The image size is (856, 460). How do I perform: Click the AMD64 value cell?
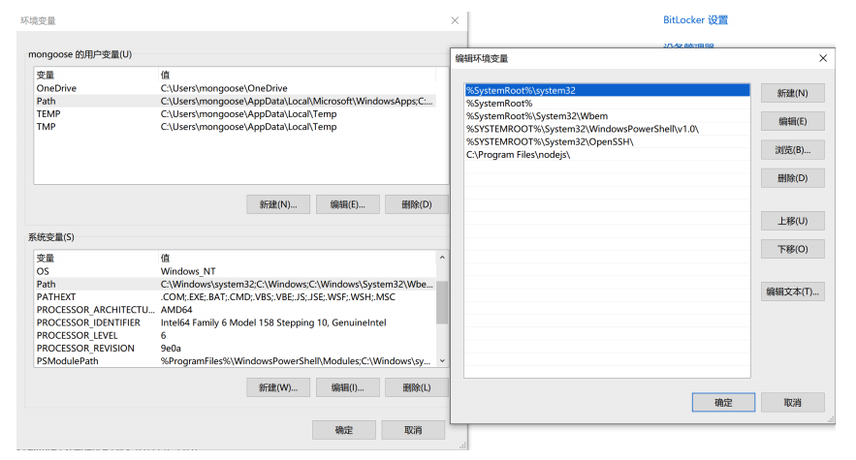coord(176,310)
